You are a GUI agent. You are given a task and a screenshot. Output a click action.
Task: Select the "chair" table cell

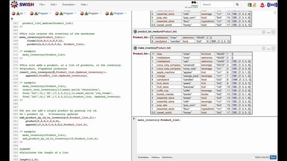[x=191, y=54]
